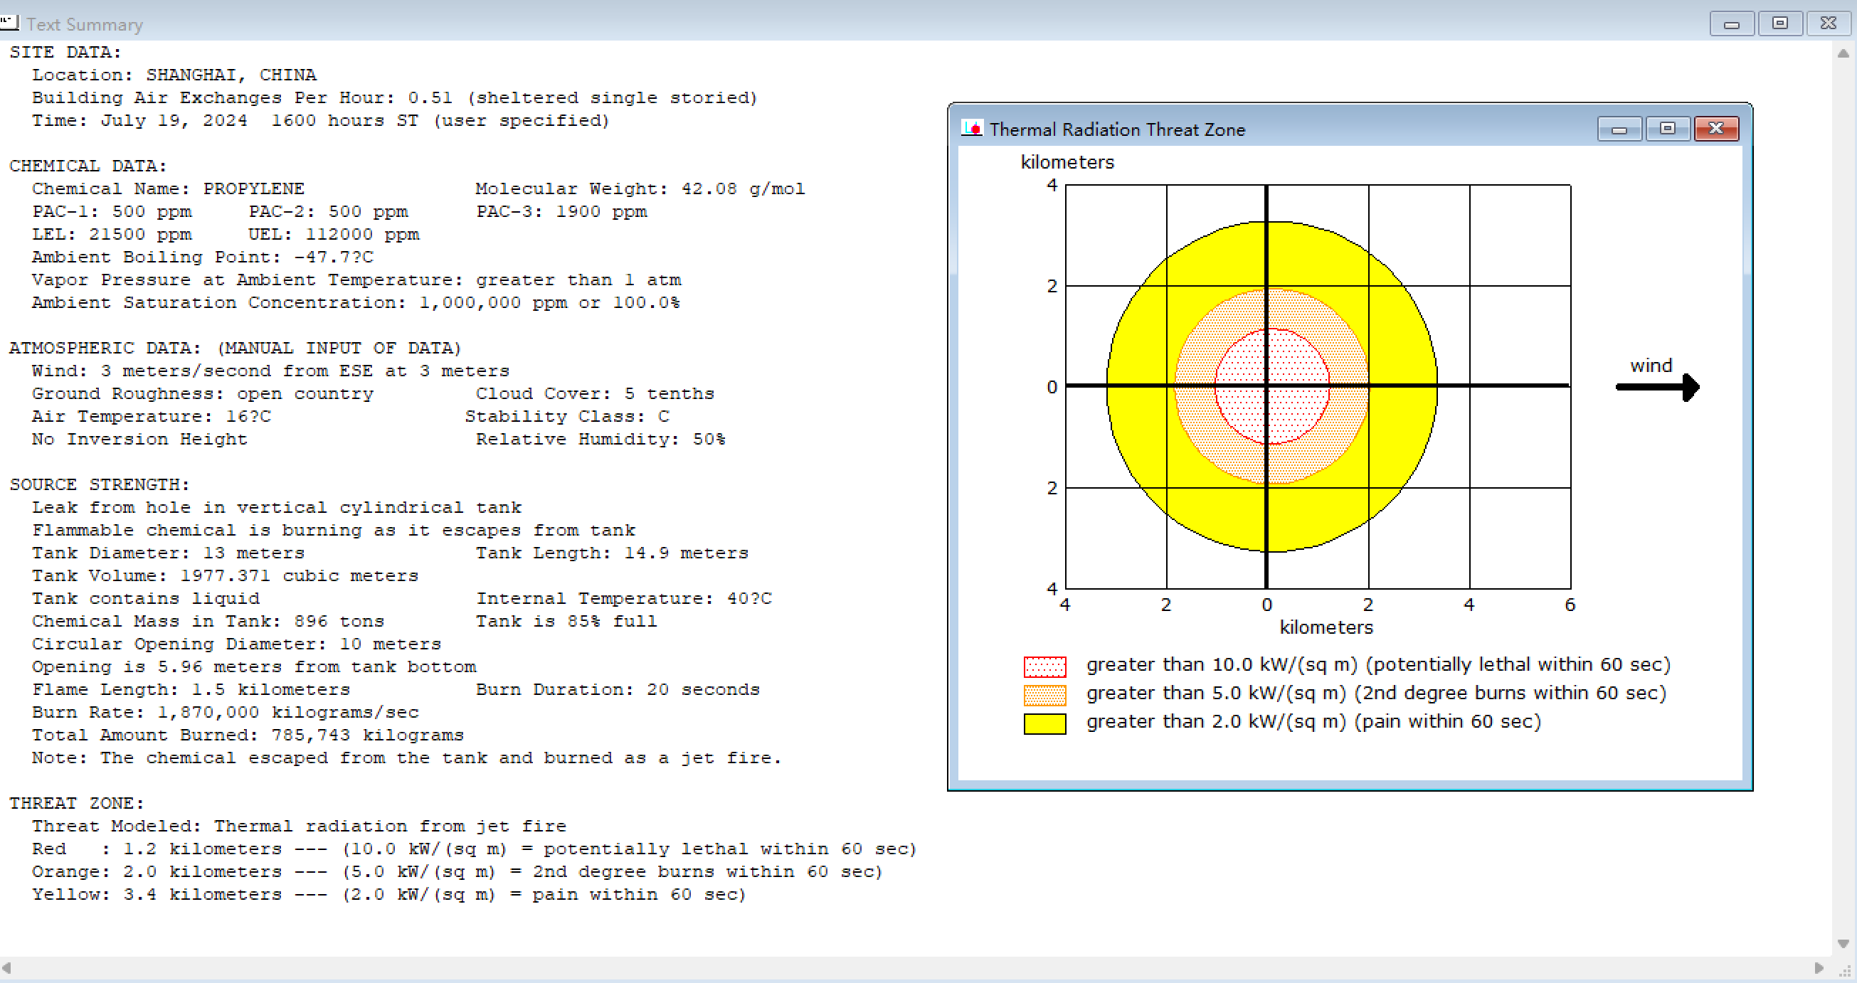Click the window resize grip at bottom corner

1846,972
